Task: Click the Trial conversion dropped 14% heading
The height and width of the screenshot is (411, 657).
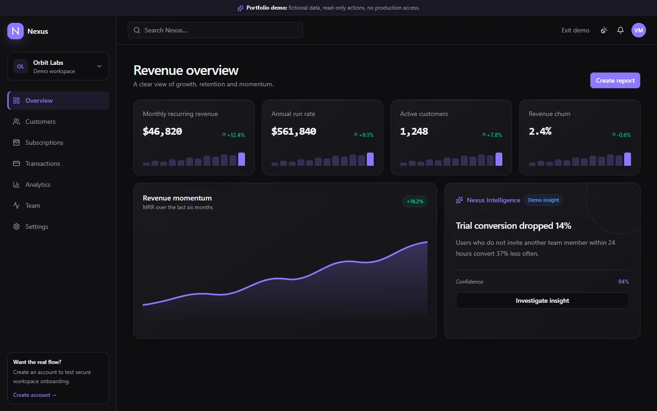Action: pos(513,226)
